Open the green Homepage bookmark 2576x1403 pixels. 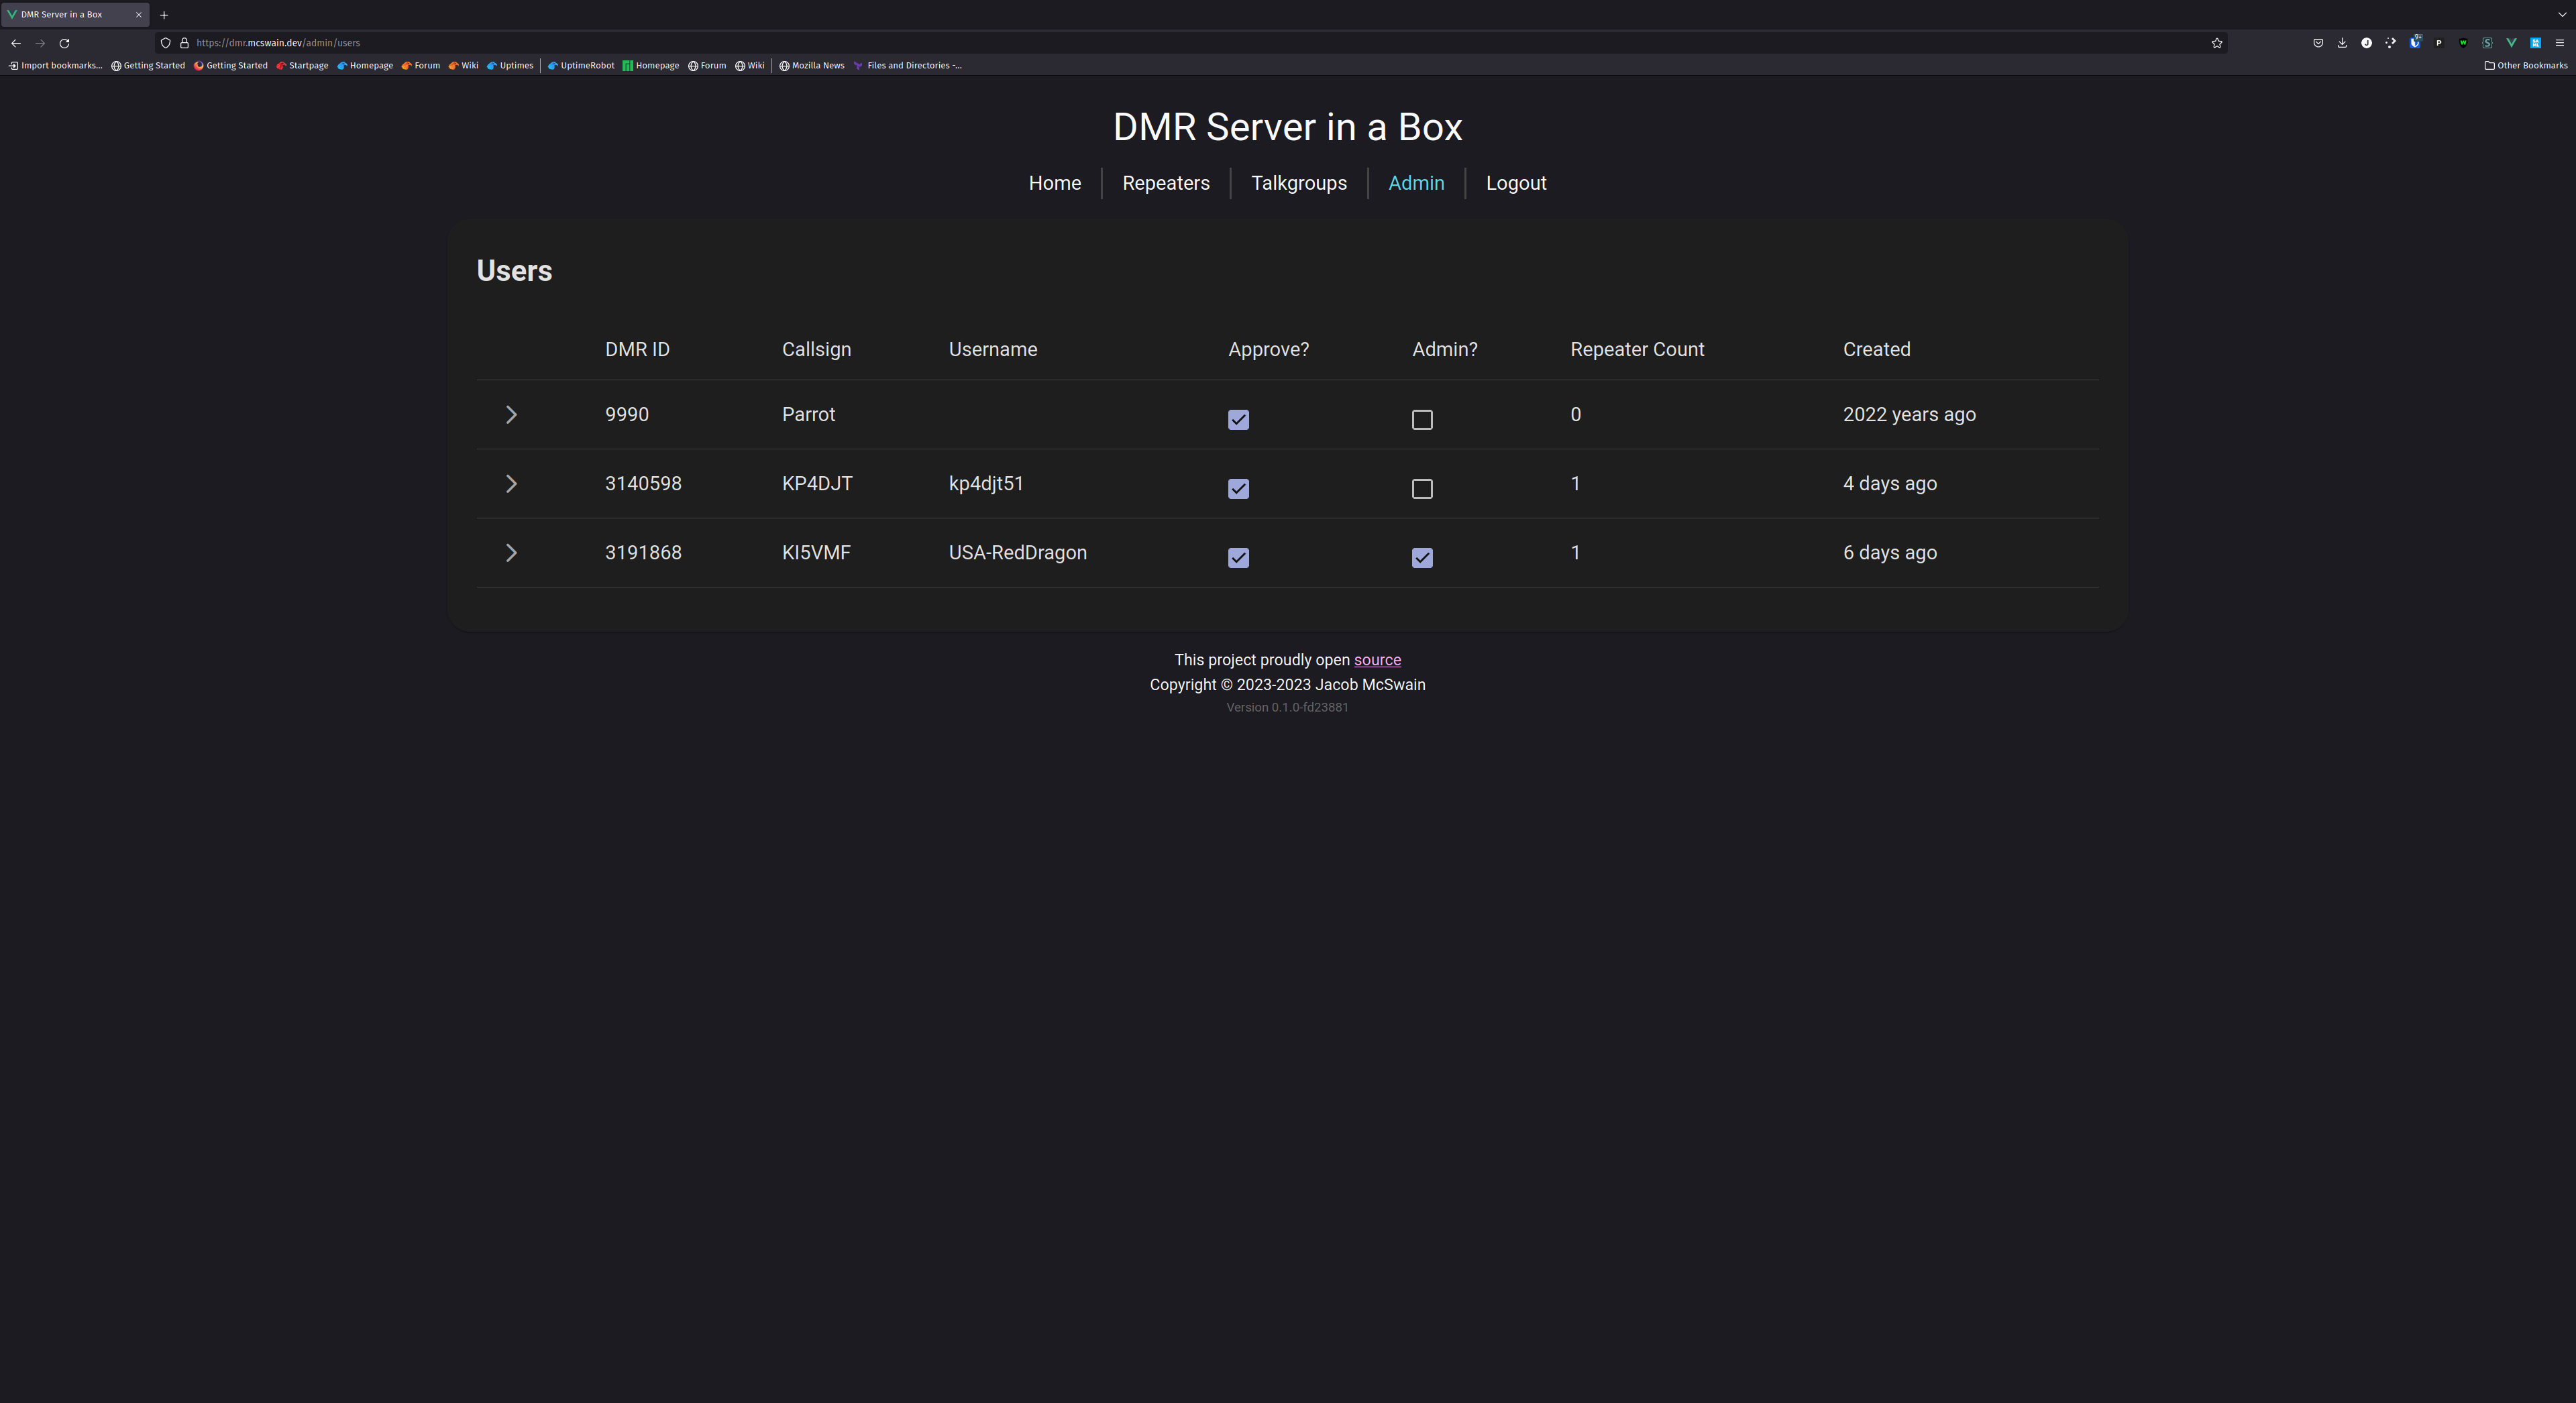651,66
